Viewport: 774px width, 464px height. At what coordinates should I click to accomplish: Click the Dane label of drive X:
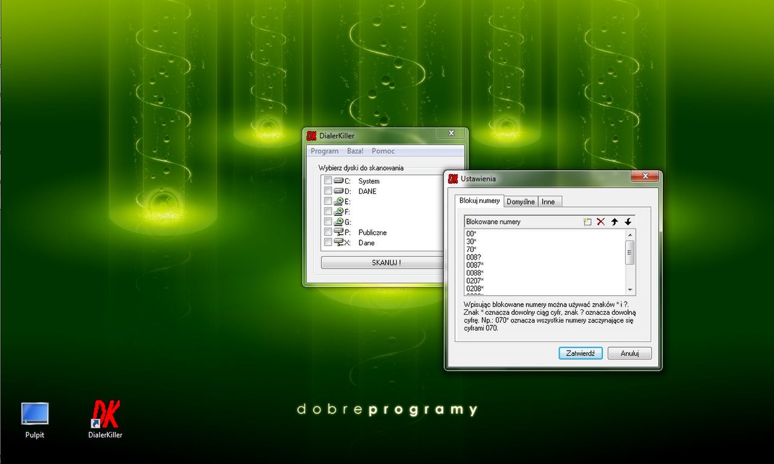pos(366,243)
